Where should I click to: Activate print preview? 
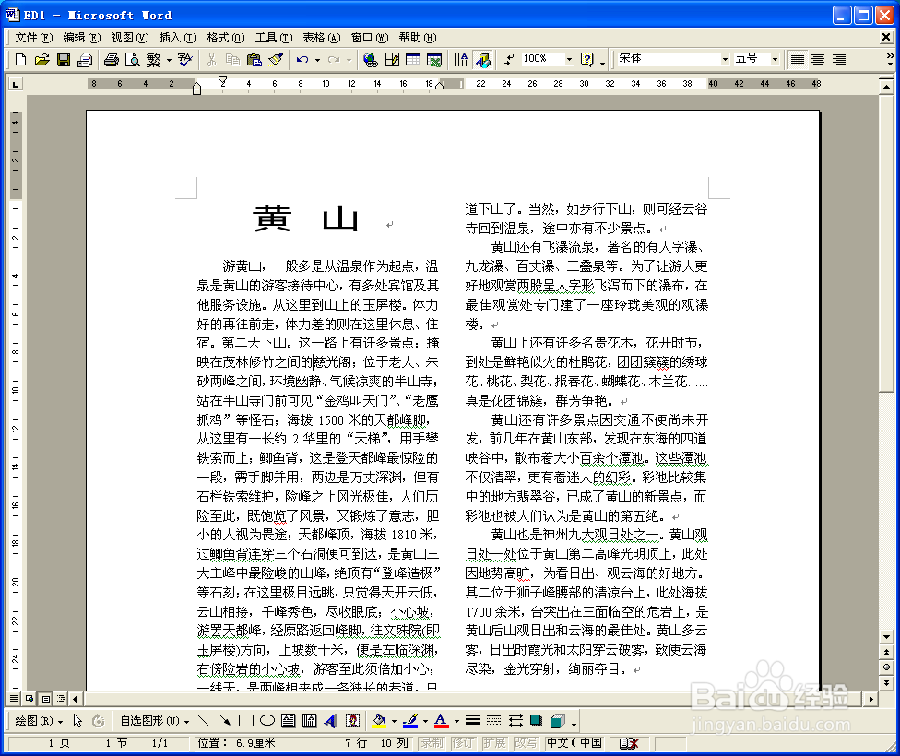(x=134, y=59)
